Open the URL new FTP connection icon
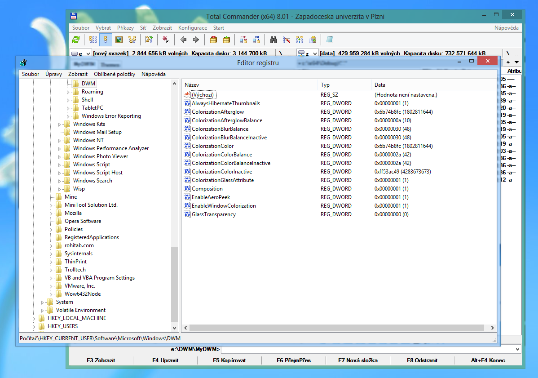Viewport: 538px width, 378px height. (x=256, y=40)
